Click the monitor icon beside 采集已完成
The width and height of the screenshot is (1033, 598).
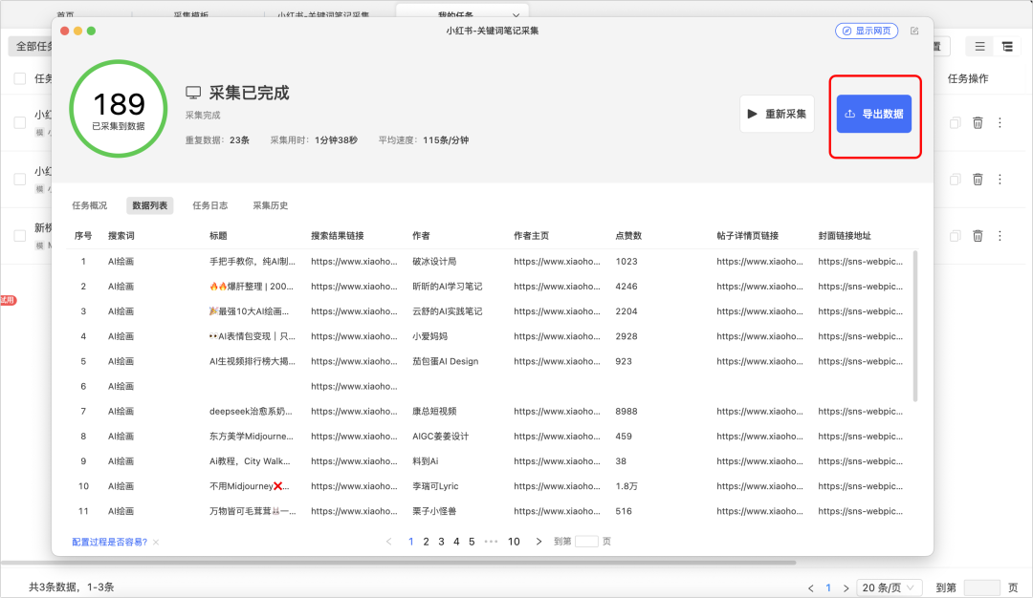coord(193,93)
